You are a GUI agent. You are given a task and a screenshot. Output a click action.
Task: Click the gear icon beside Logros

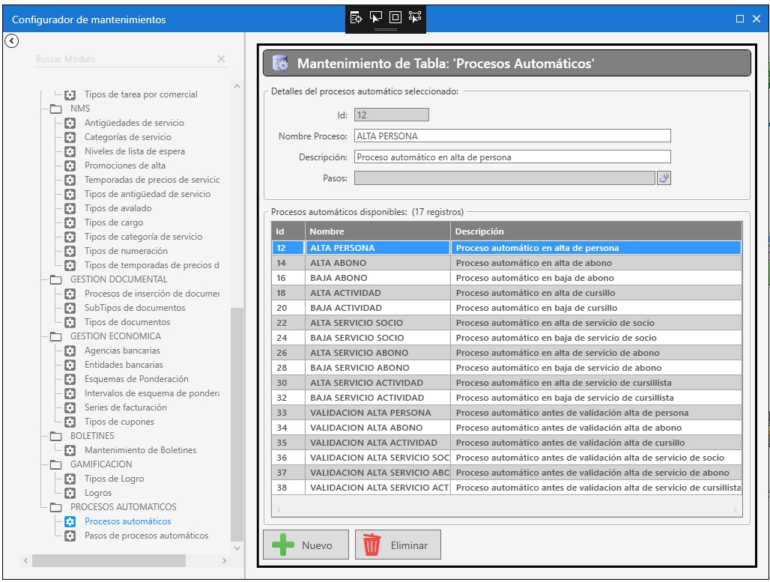pos(70,493)
